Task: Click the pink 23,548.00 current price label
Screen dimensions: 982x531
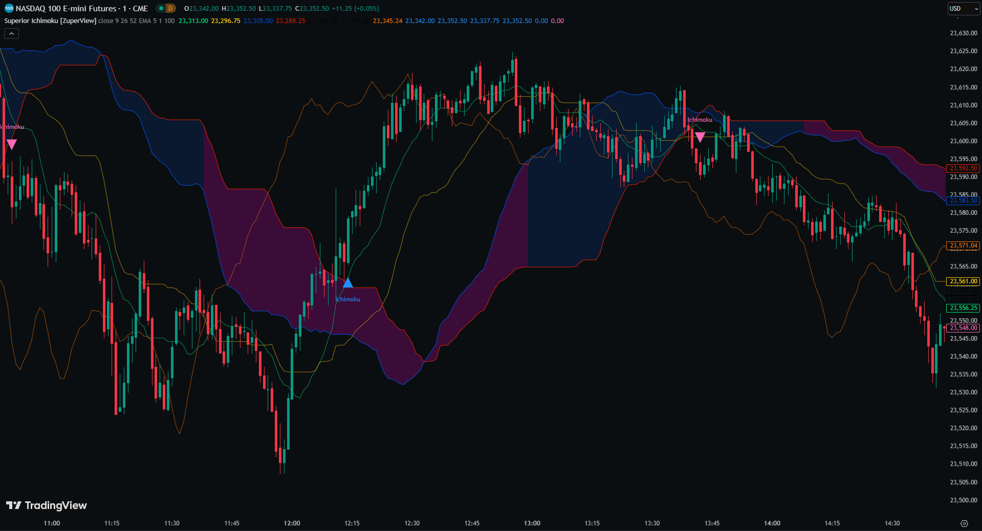Action: coord(963,328)
